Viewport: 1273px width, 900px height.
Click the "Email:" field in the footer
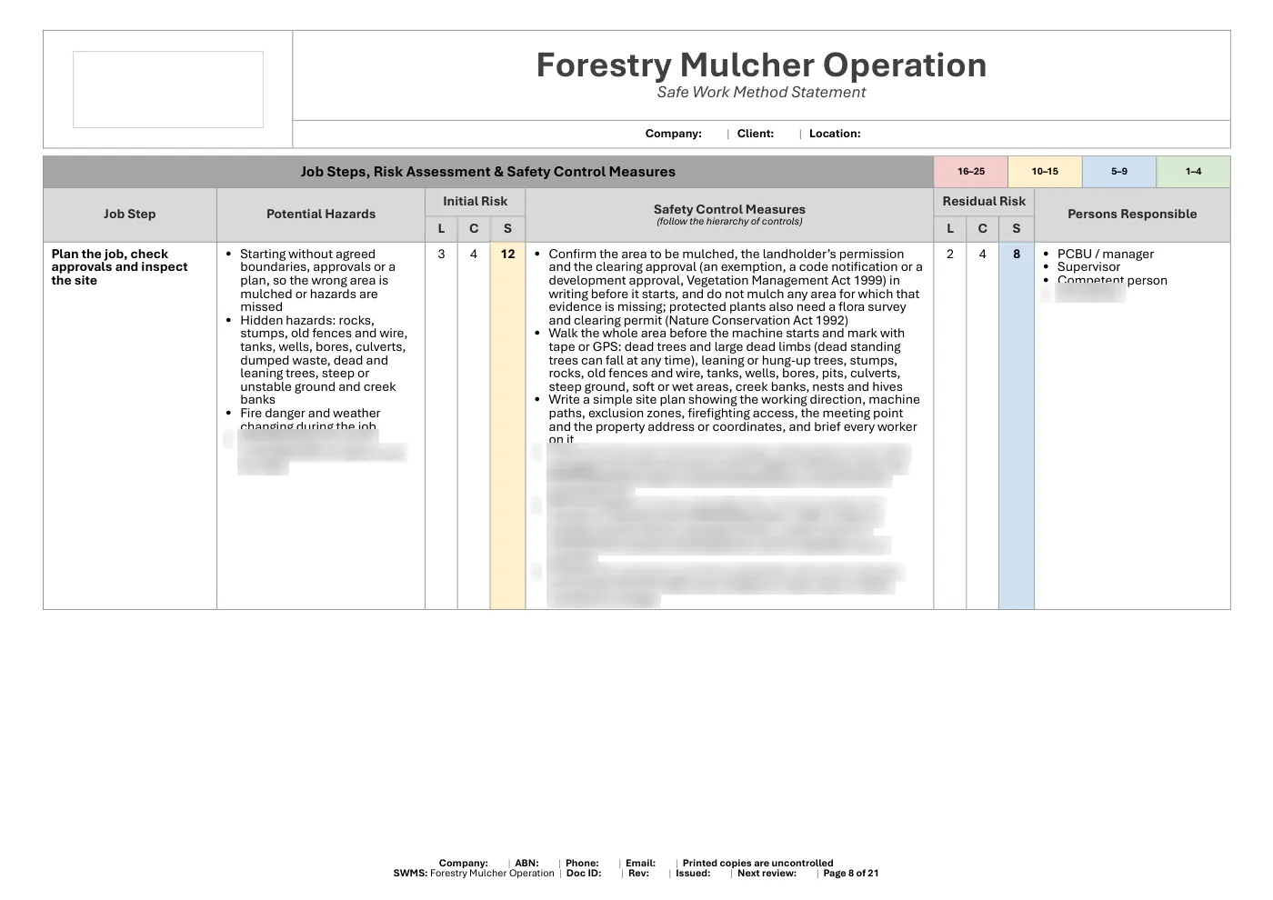[641, 864]
